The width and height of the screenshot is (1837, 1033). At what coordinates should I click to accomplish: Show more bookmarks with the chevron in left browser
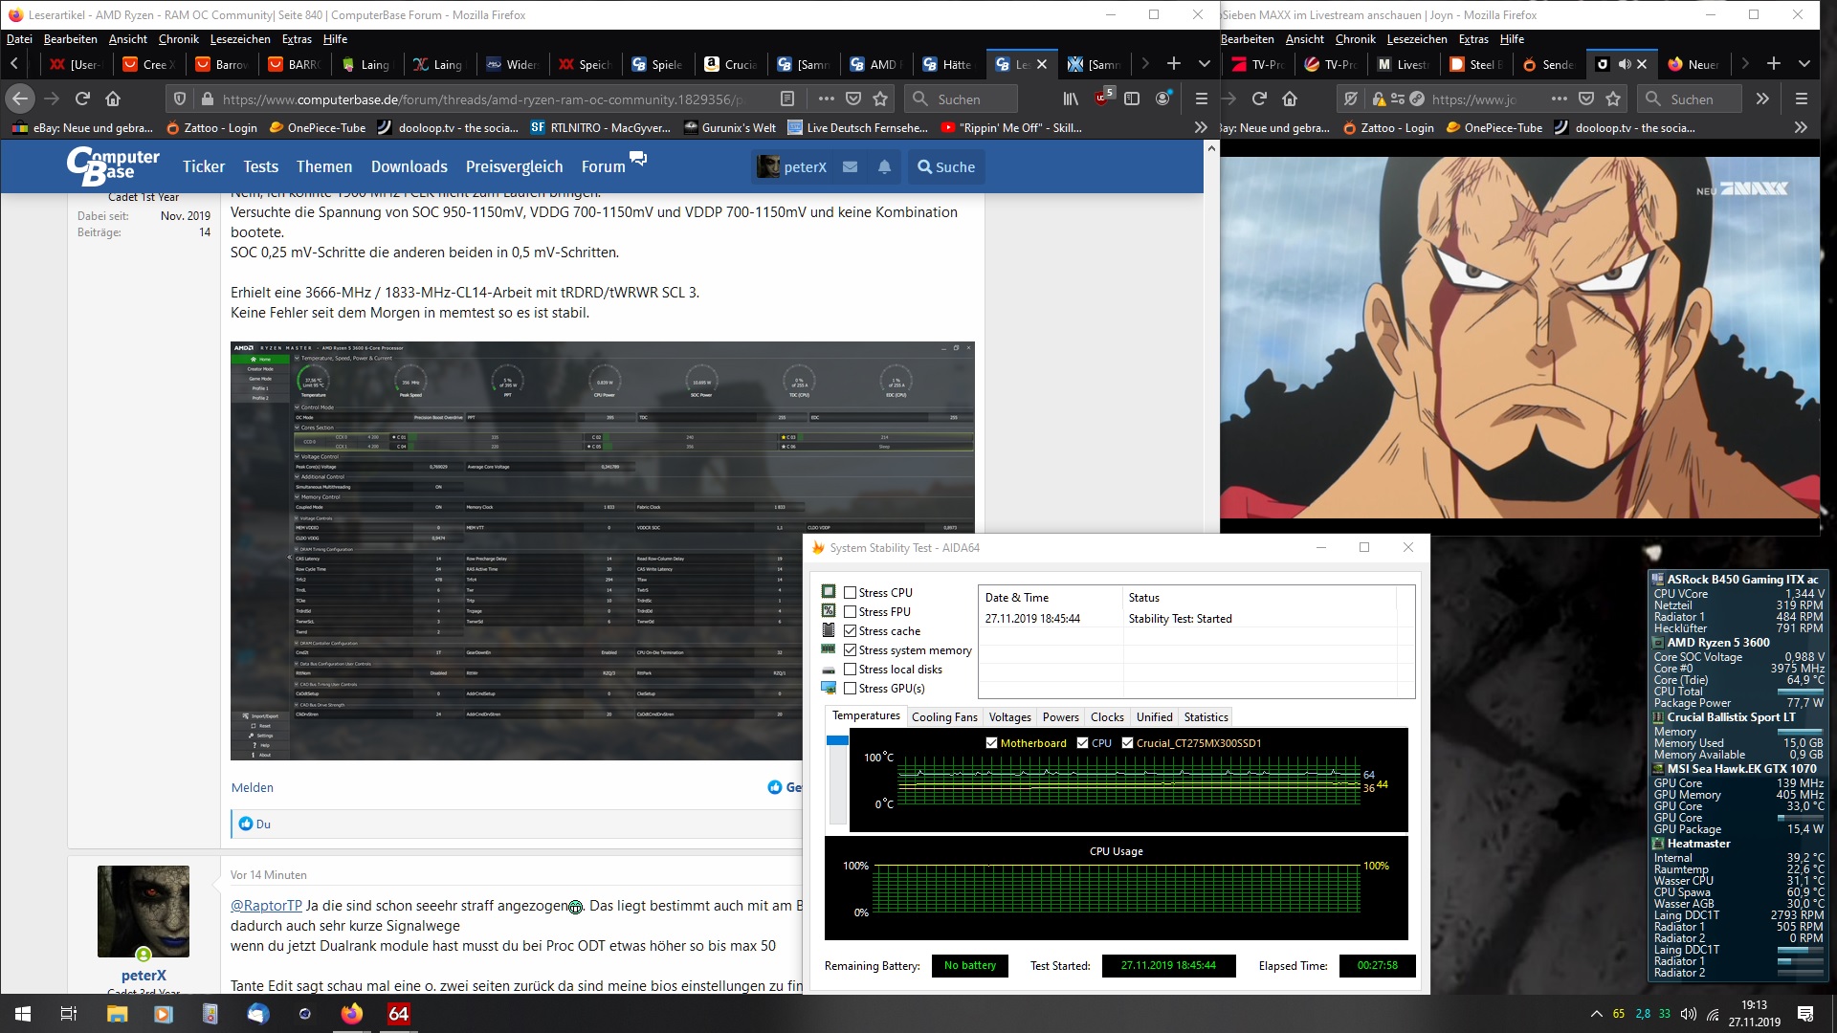1201,127
